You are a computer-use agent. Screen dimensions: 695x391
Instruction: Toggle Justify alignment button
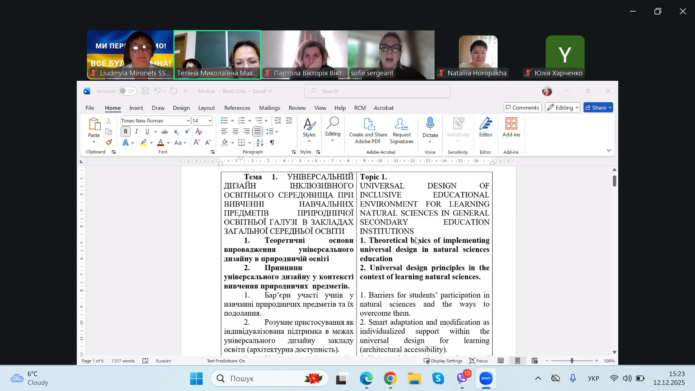(x=257, y=132)
